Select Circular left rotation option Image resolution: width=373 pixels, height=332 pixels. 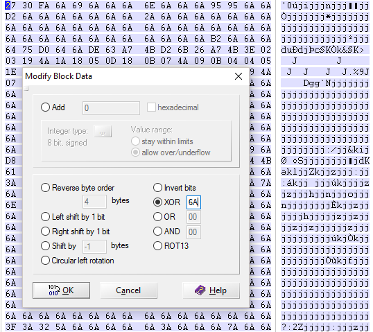pos(45,261)
